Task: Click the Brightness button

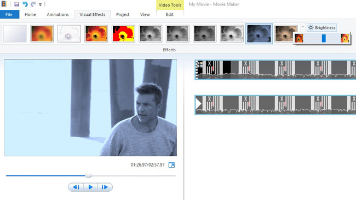Action: tap(321, 28)
